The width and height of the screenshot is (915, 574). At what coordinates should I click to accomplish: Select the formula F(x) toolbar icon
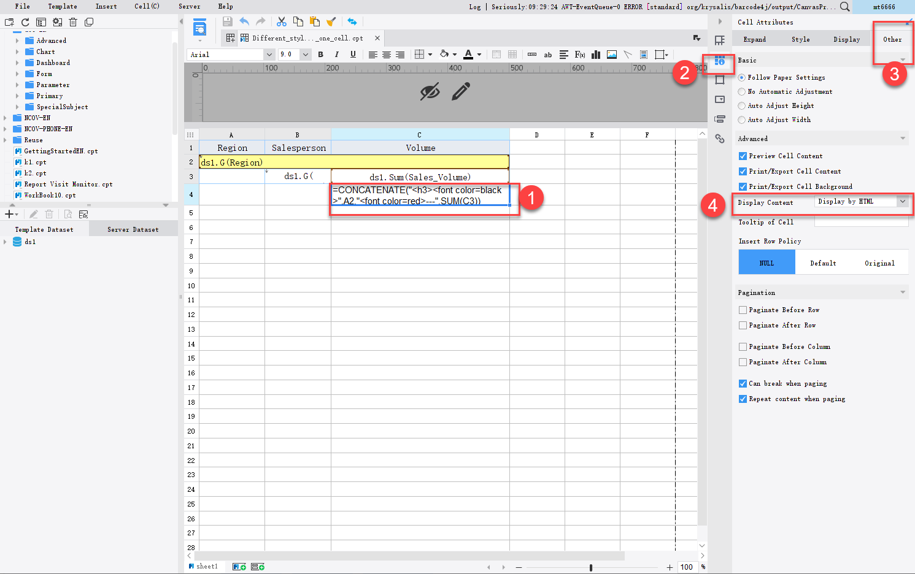point(579,55)
